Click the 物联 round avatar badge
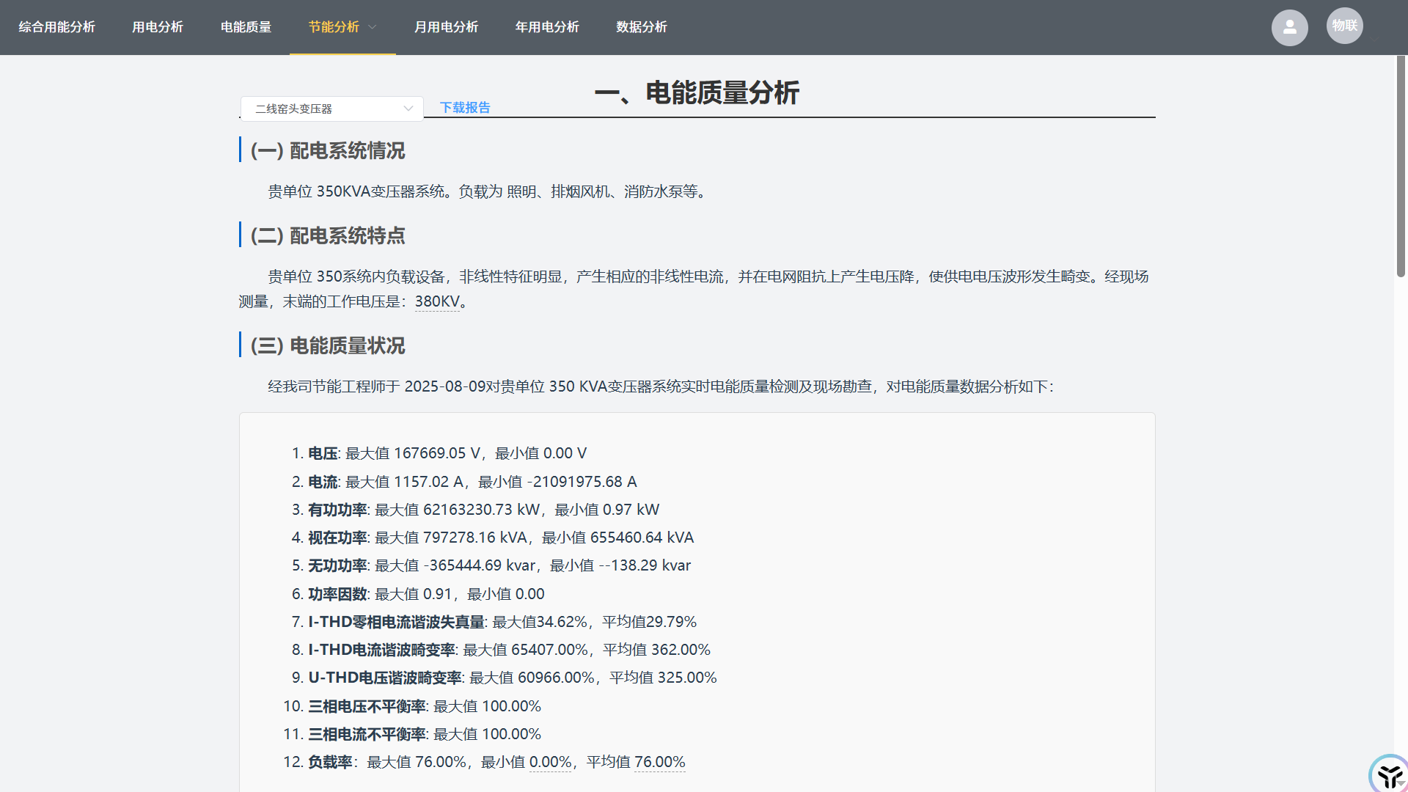1408x792 pixels. point(1344,26)
